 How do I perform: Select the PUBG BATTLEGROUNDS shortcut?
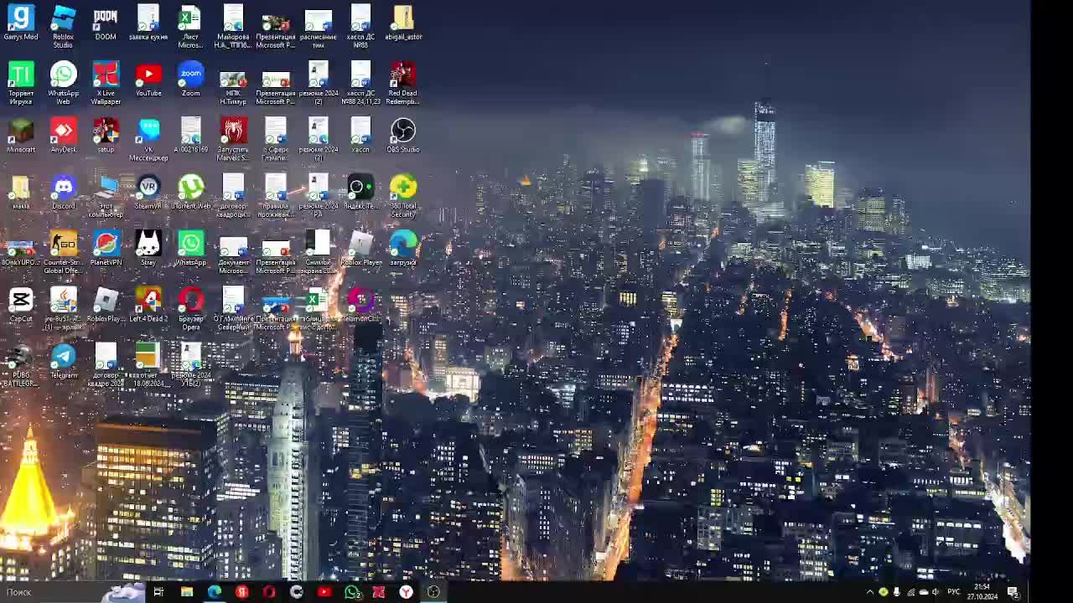coord(21,366)
